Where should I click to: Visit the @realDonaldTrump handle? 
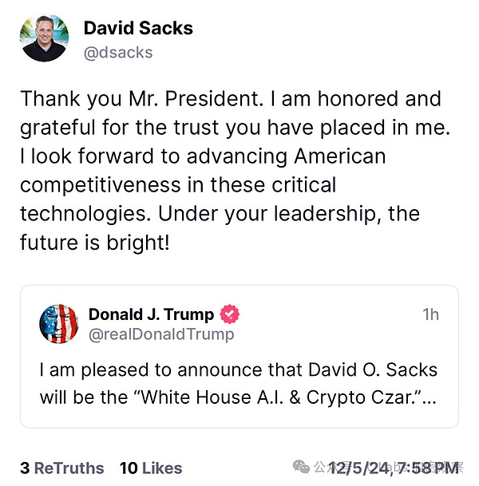pos(161,334)
